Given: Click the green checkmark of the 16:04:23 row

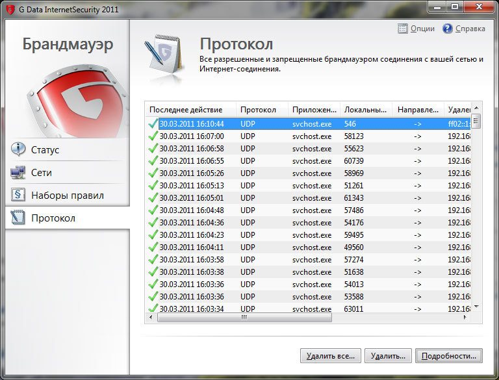Looking at the screenshot, I should click(153, 234).
